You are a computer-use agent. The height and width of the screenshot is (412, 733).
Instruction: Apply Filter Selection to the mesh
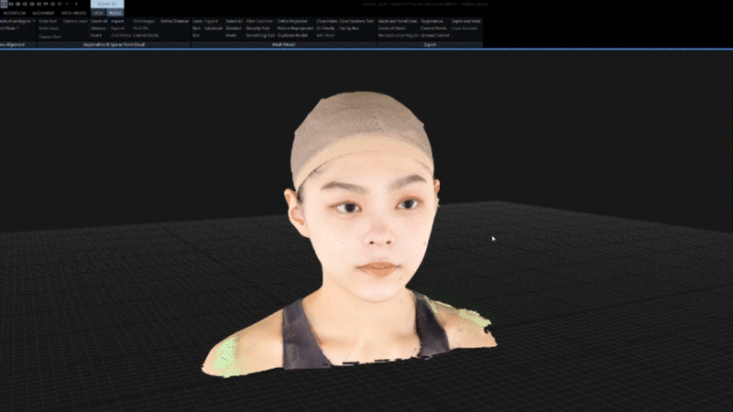259,21
